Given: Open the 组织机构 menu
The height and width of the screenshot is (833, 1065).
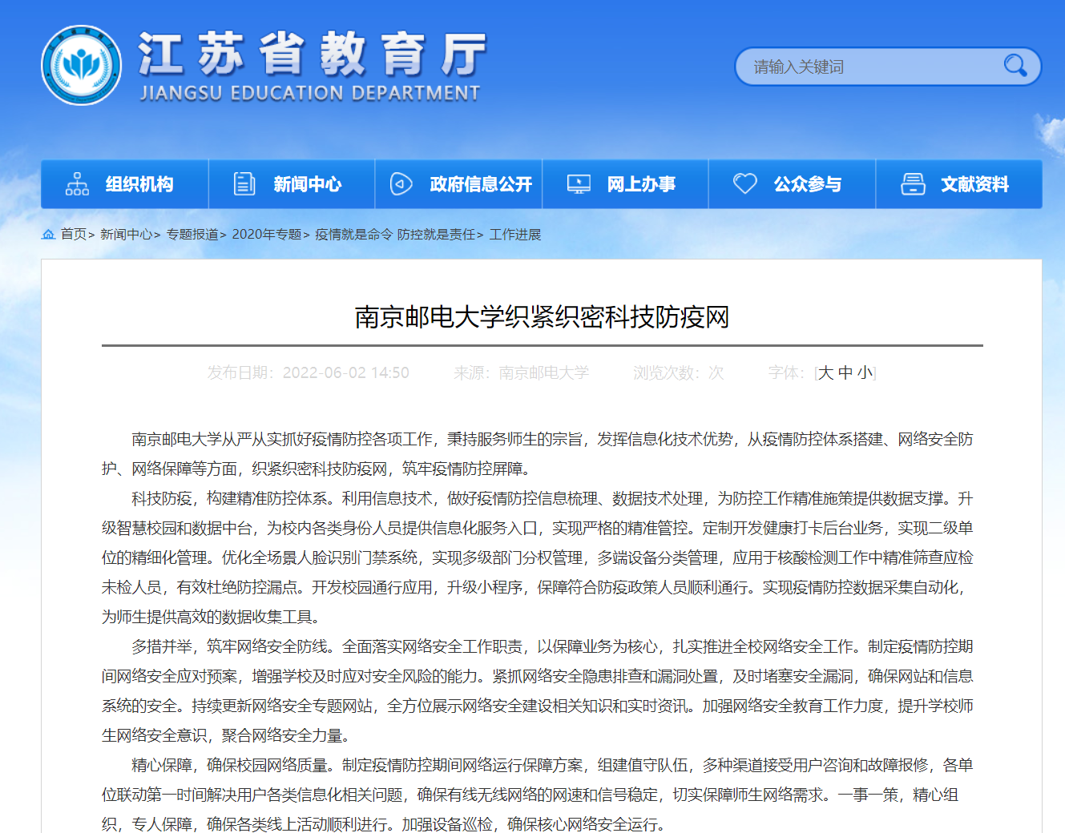Looking at the screenshot, I should coord(125,184).
